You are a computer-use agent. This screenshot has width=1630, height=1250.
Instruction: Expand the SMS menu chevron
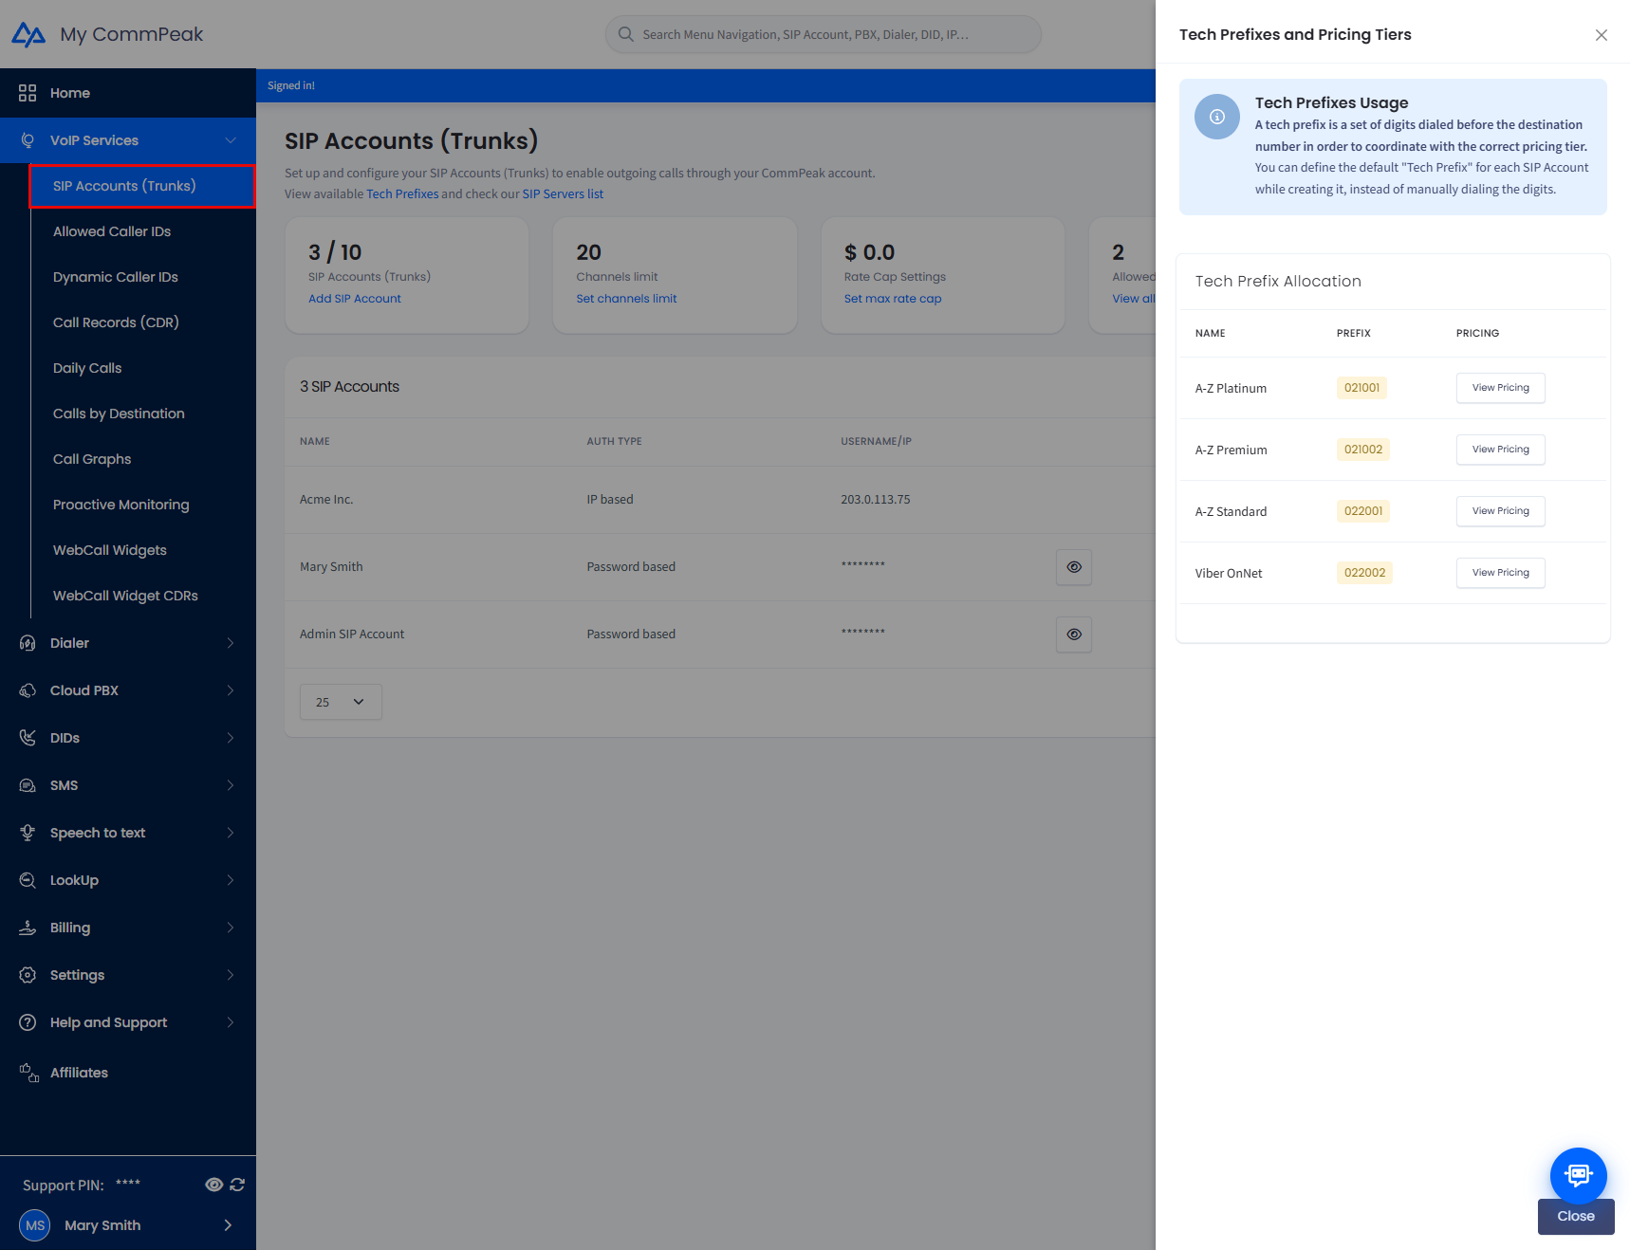[x=231, y=785]
